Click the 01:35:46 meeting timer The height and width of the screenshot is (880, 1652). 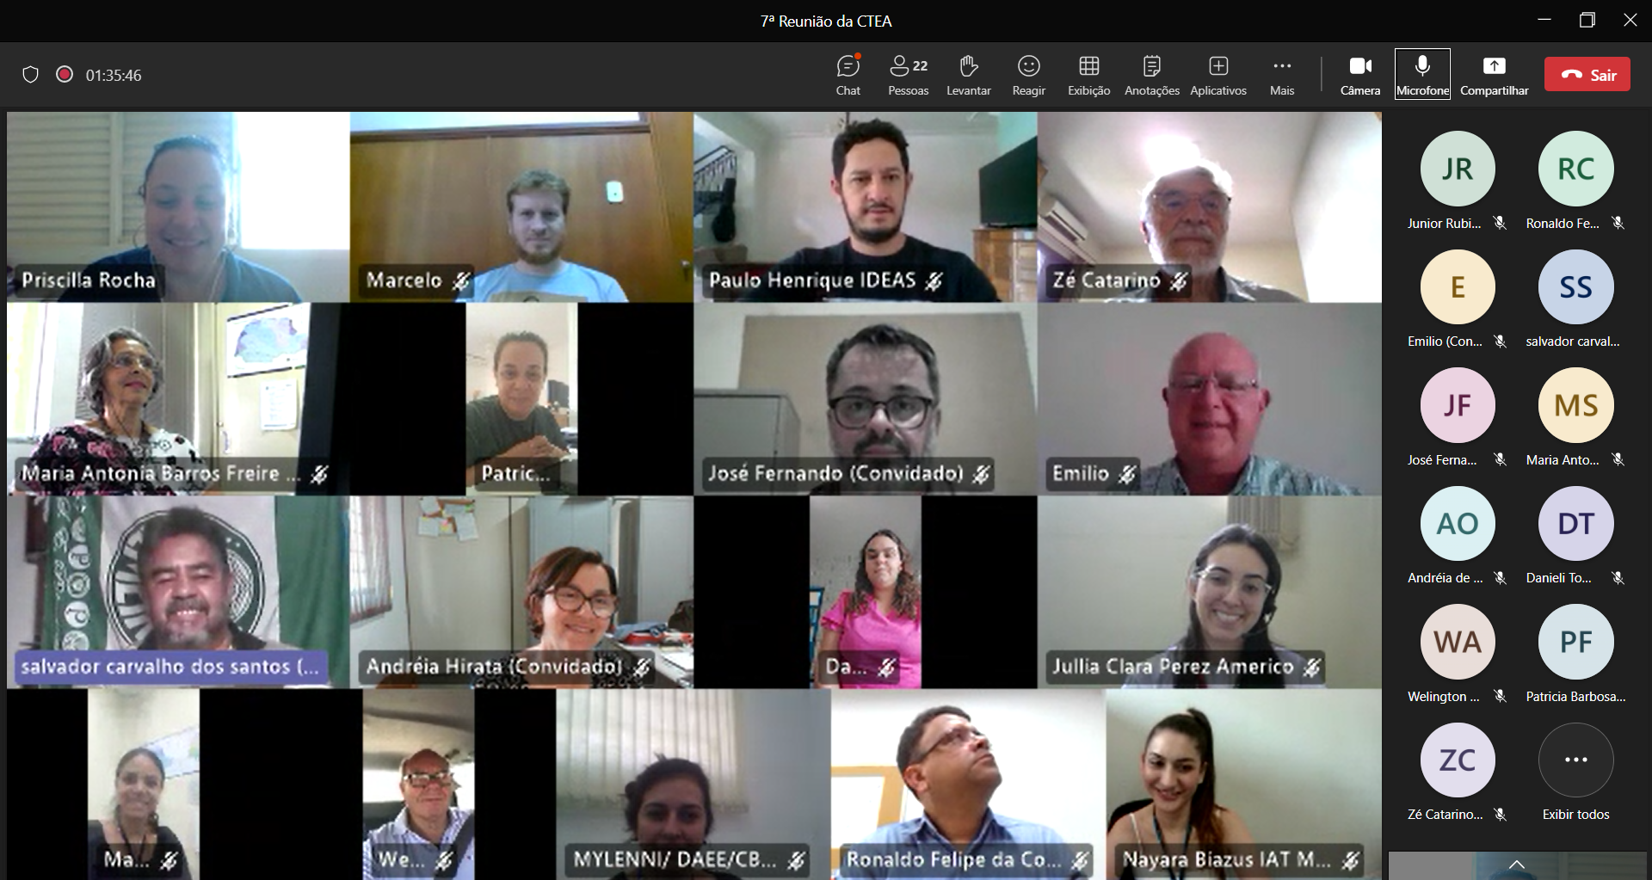coord(114,75)
